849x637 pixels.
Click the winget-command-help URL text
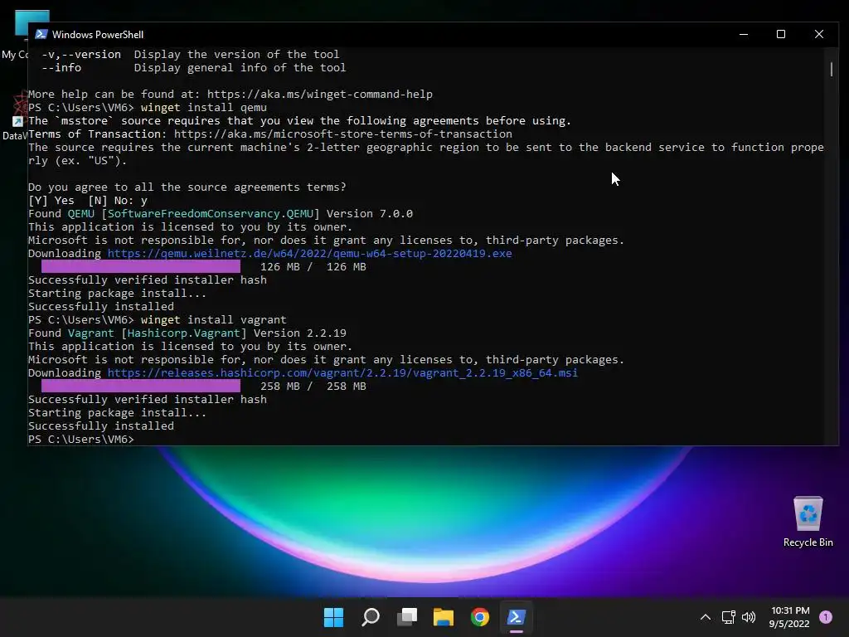tap(320, 95)
